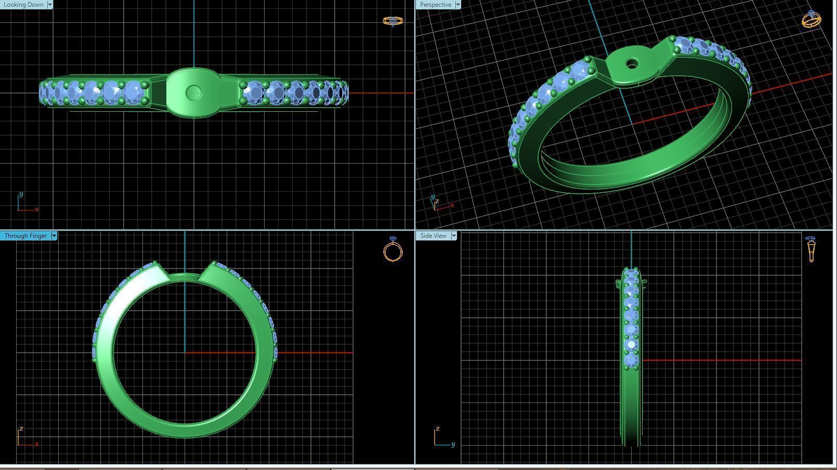
Task: Open the Side View viewport dropdown arrow
Action: pos(454,236)
